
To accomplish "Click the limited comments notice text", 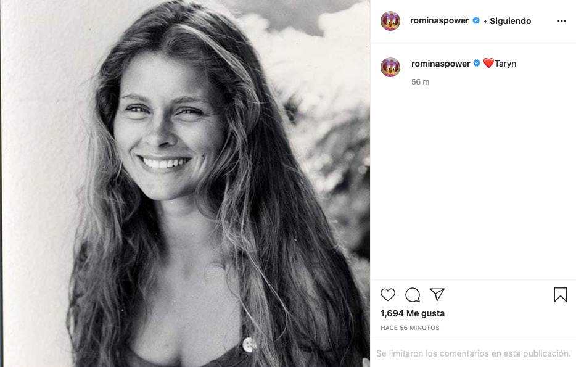I will (x=473, y=353).
